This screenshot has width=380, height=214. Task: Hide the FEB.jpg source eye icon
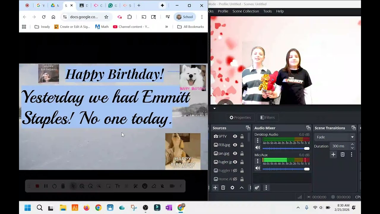(x=235, y=145)
